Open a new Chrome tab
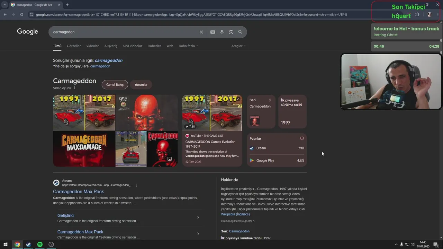The image size is (443, 249). 67,4
